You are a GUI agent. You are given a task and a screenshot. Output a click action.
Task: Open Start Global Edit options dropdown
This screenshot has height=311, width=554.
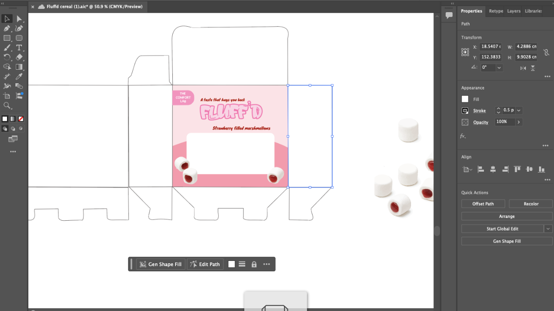(548, 229)
